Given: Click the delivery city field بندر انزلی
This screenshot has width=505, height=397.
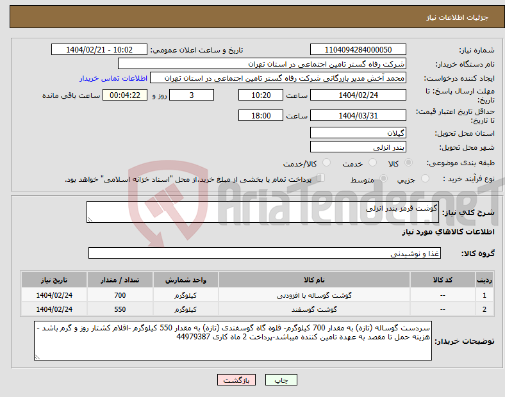Looking at the screenshot, I should click(358, 147).
